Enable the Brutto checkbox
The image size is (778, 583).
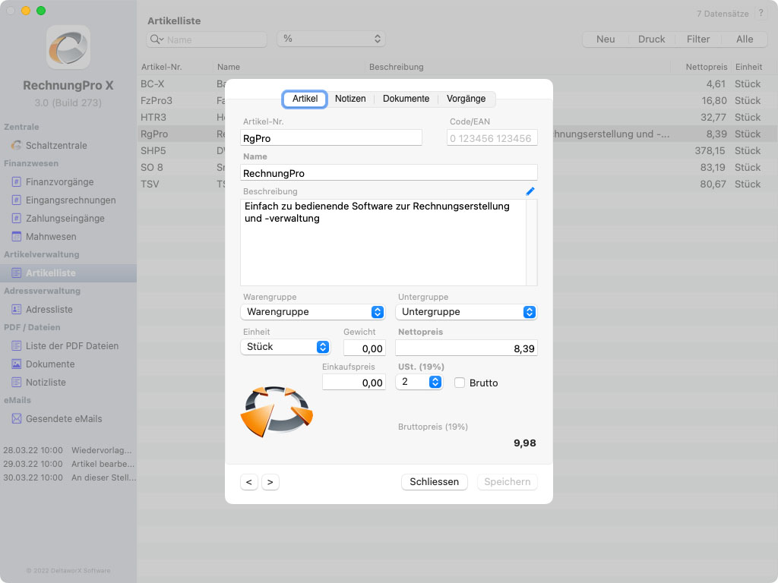[460, 383]
